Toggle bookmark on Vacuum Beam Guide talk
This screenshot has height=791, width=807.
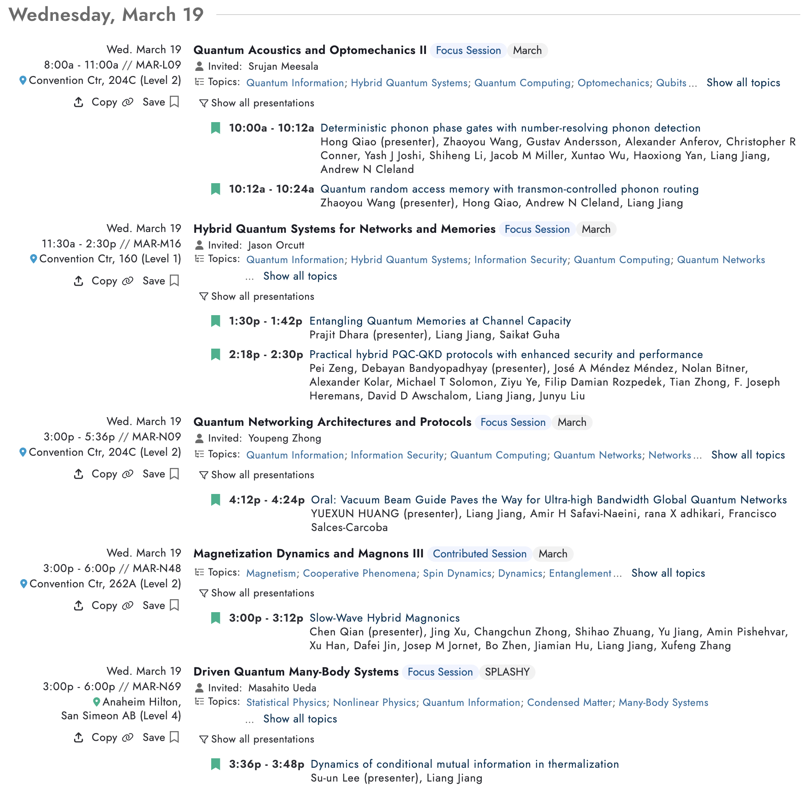pos(216,500)
